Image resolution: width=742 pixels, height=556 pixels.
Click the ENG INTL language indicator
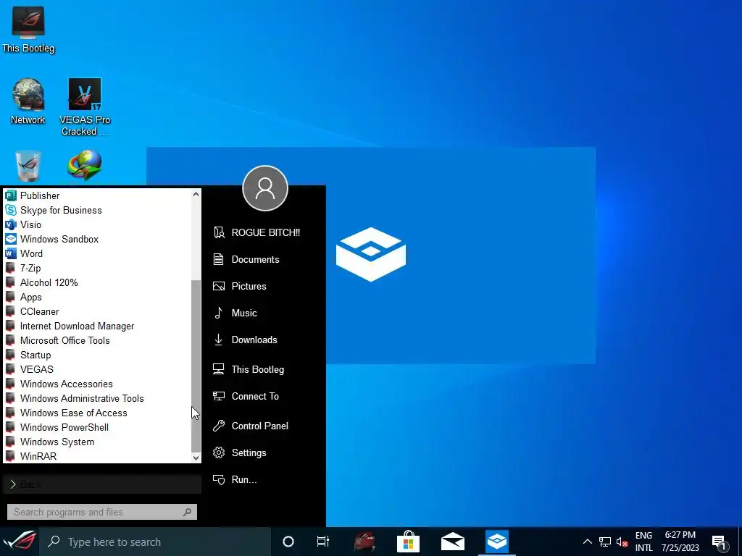[643, 542]
